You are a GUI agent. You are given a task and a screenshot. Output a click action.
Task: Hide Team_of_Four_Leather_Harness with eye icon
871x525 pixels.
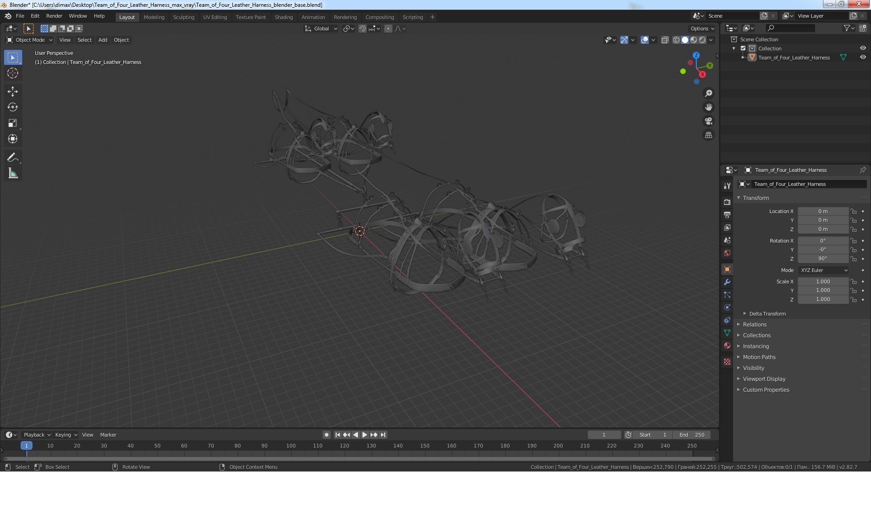point(863,57)
